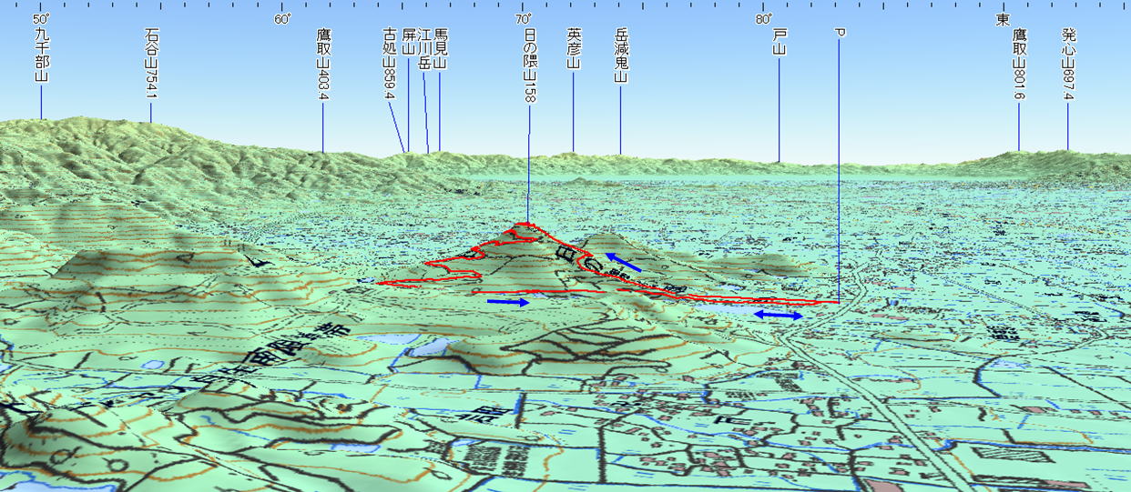Screen dimensions: 1131x492
Task: Click the 戸山 mountain label
Action: [x=779, y=42]
